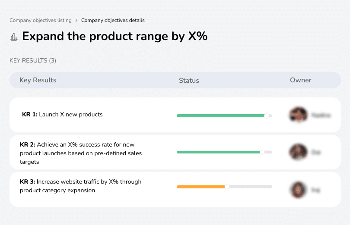Click the gray unfilled part of KR 3 progress

coord(251,187)
